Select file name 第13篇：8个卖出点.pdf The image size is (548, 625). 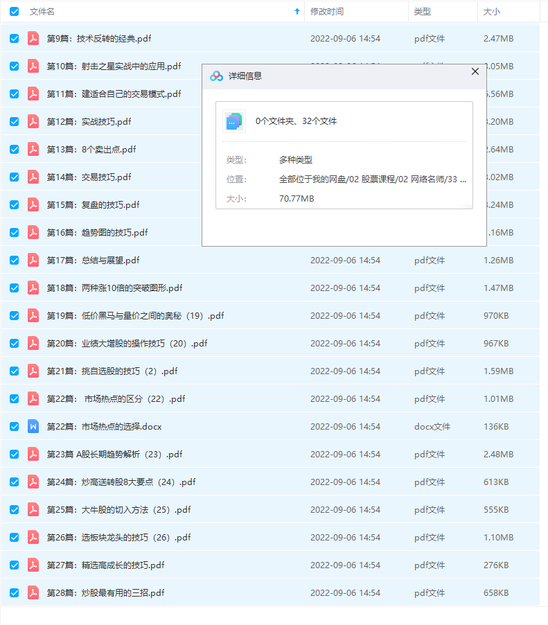coord(91,150)
